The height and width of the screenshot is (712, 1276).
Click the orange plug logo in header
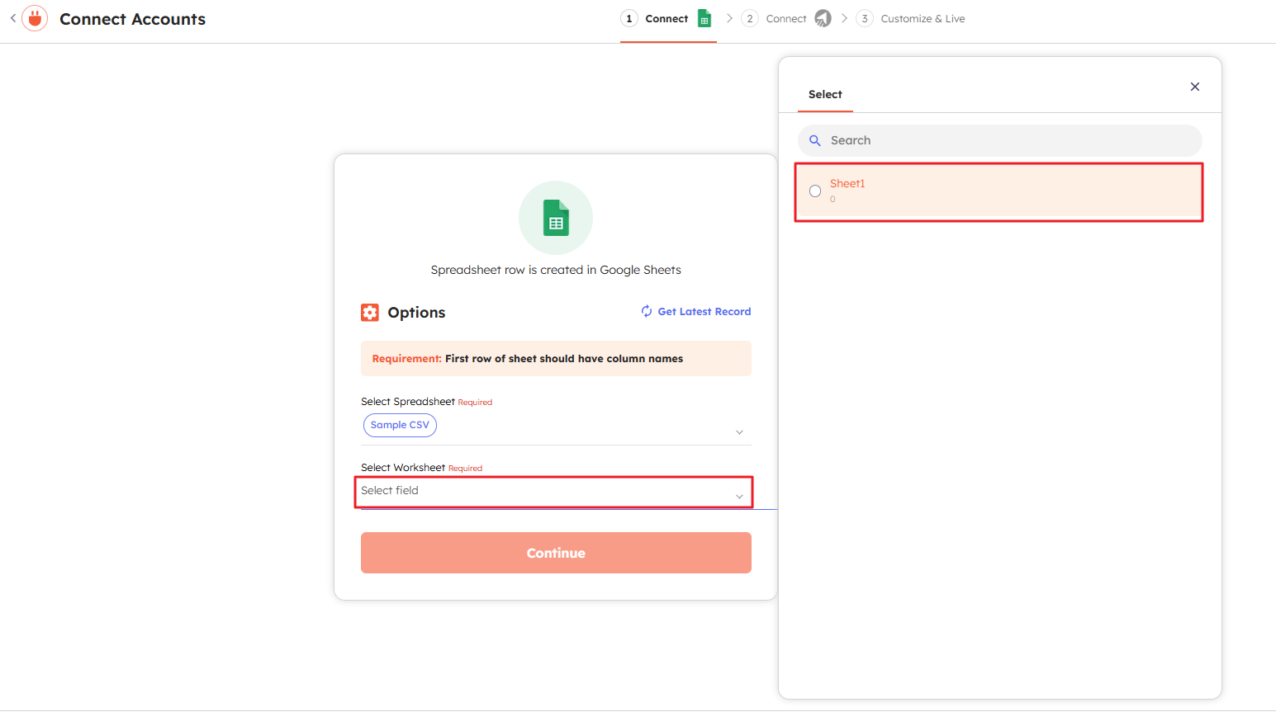click(35, 18)
